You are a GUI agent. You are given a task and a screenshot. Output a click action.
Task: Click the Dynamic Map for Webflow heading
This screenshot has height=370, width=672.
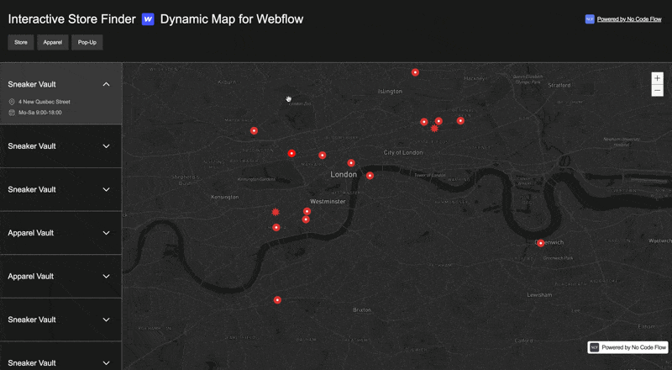(232, 18)
